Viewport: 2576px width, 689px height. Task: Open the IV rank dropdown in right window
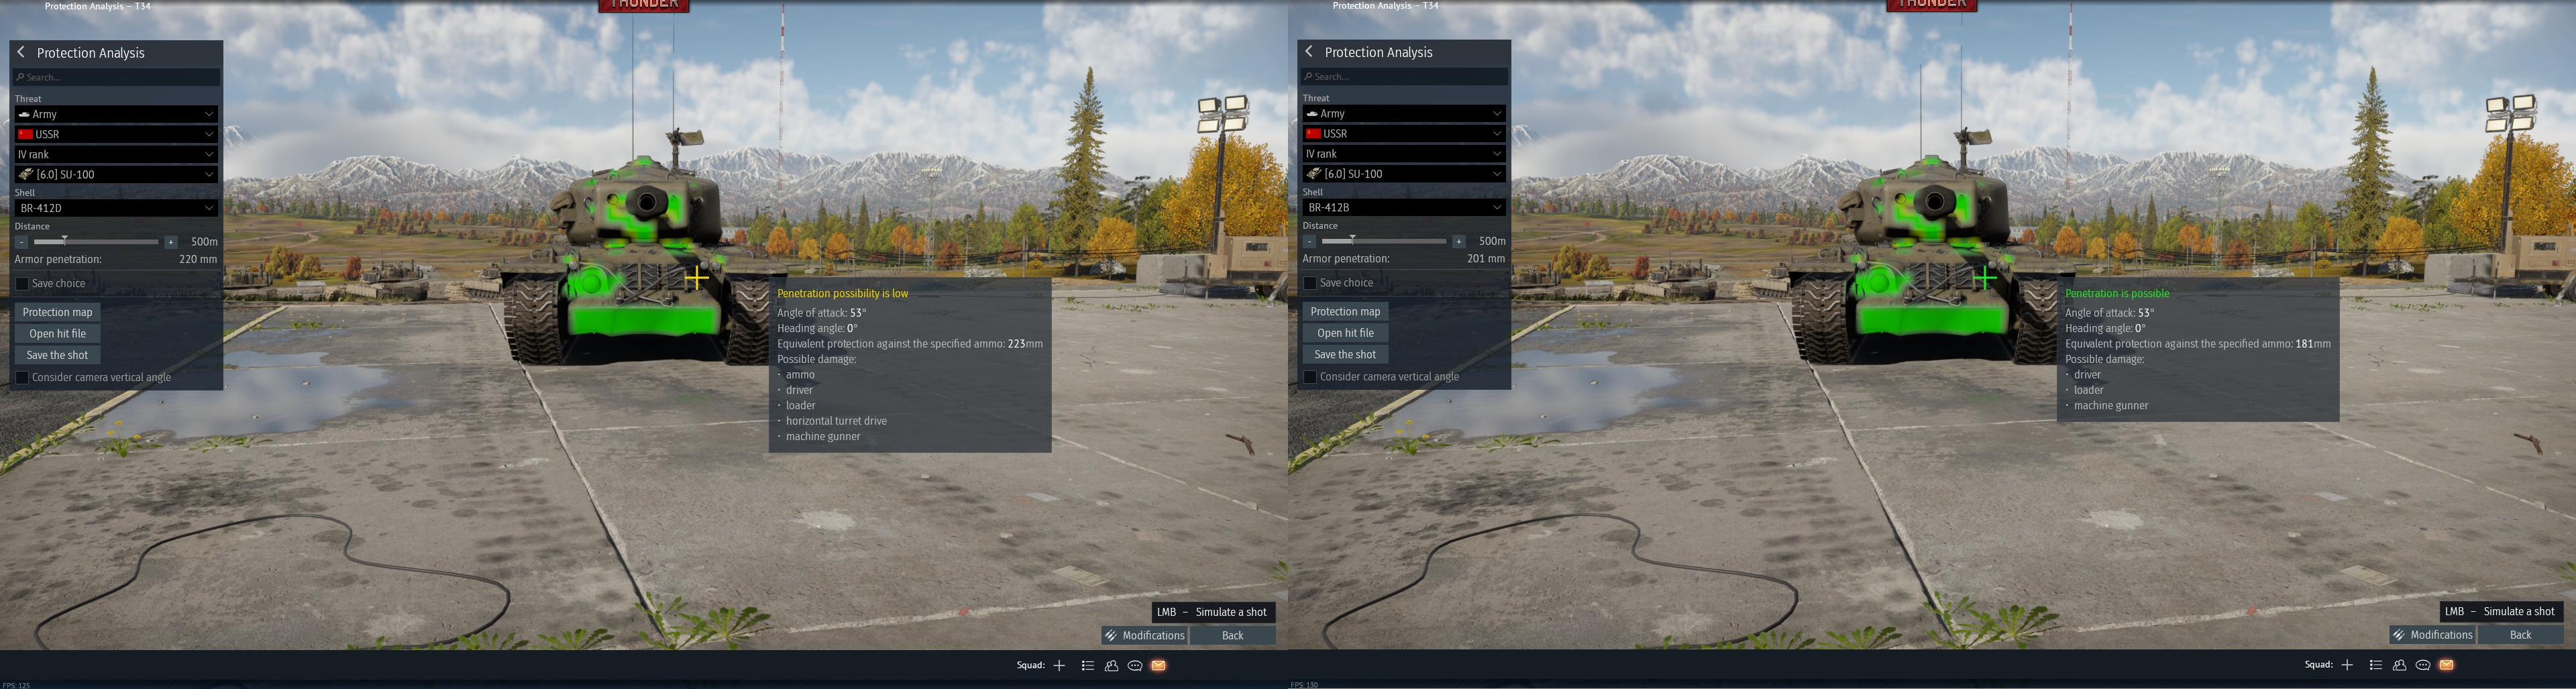click(1404, 153)
